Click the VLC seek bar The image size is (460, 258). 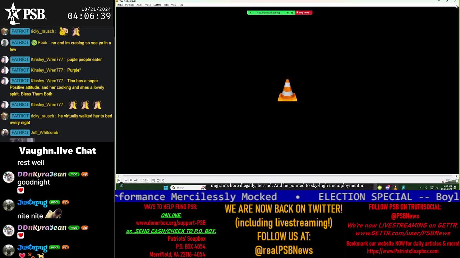pos(287,176)
